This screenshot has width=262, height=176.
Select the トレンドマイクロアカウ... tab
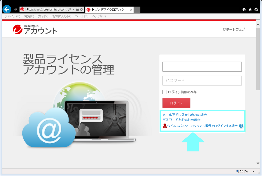[x=110, y=10]
